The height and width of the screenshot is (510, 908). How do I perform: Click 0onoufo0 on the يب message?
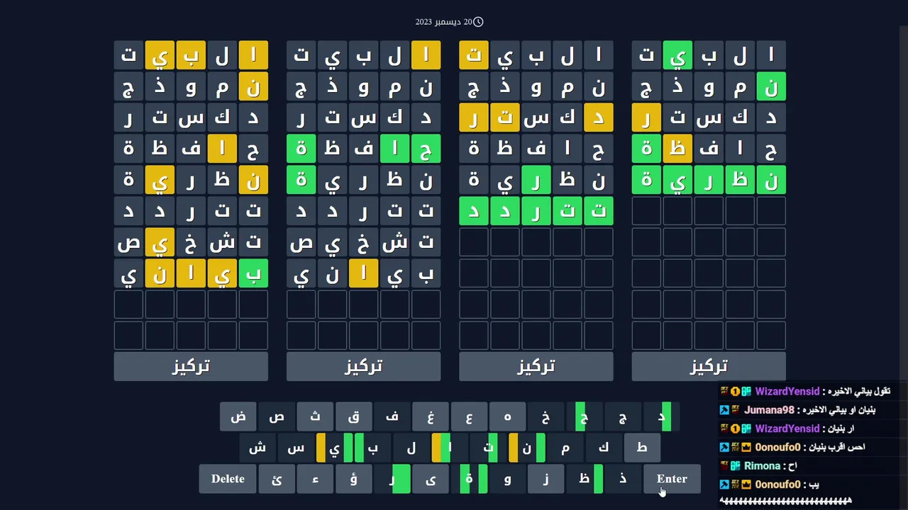point(777,484)
